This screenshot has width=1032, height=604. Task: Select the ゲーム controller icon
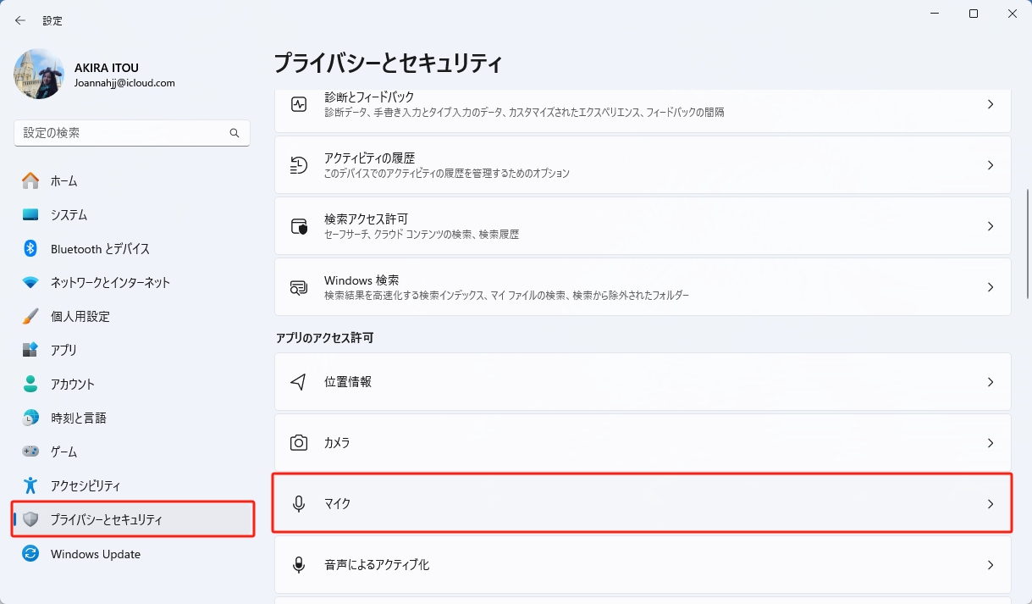click(x=27, y=452)
